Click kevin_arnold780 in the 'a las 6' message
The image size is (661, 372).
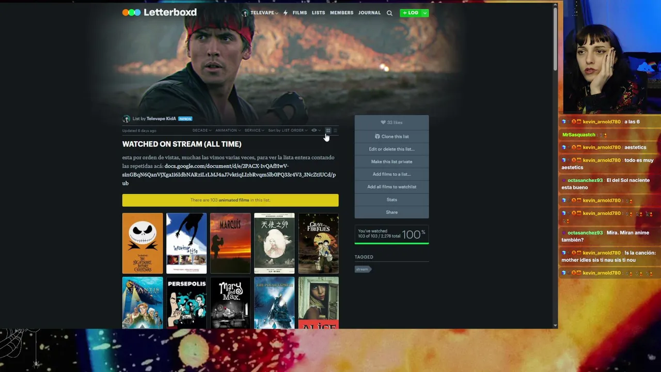click(602, 122)
